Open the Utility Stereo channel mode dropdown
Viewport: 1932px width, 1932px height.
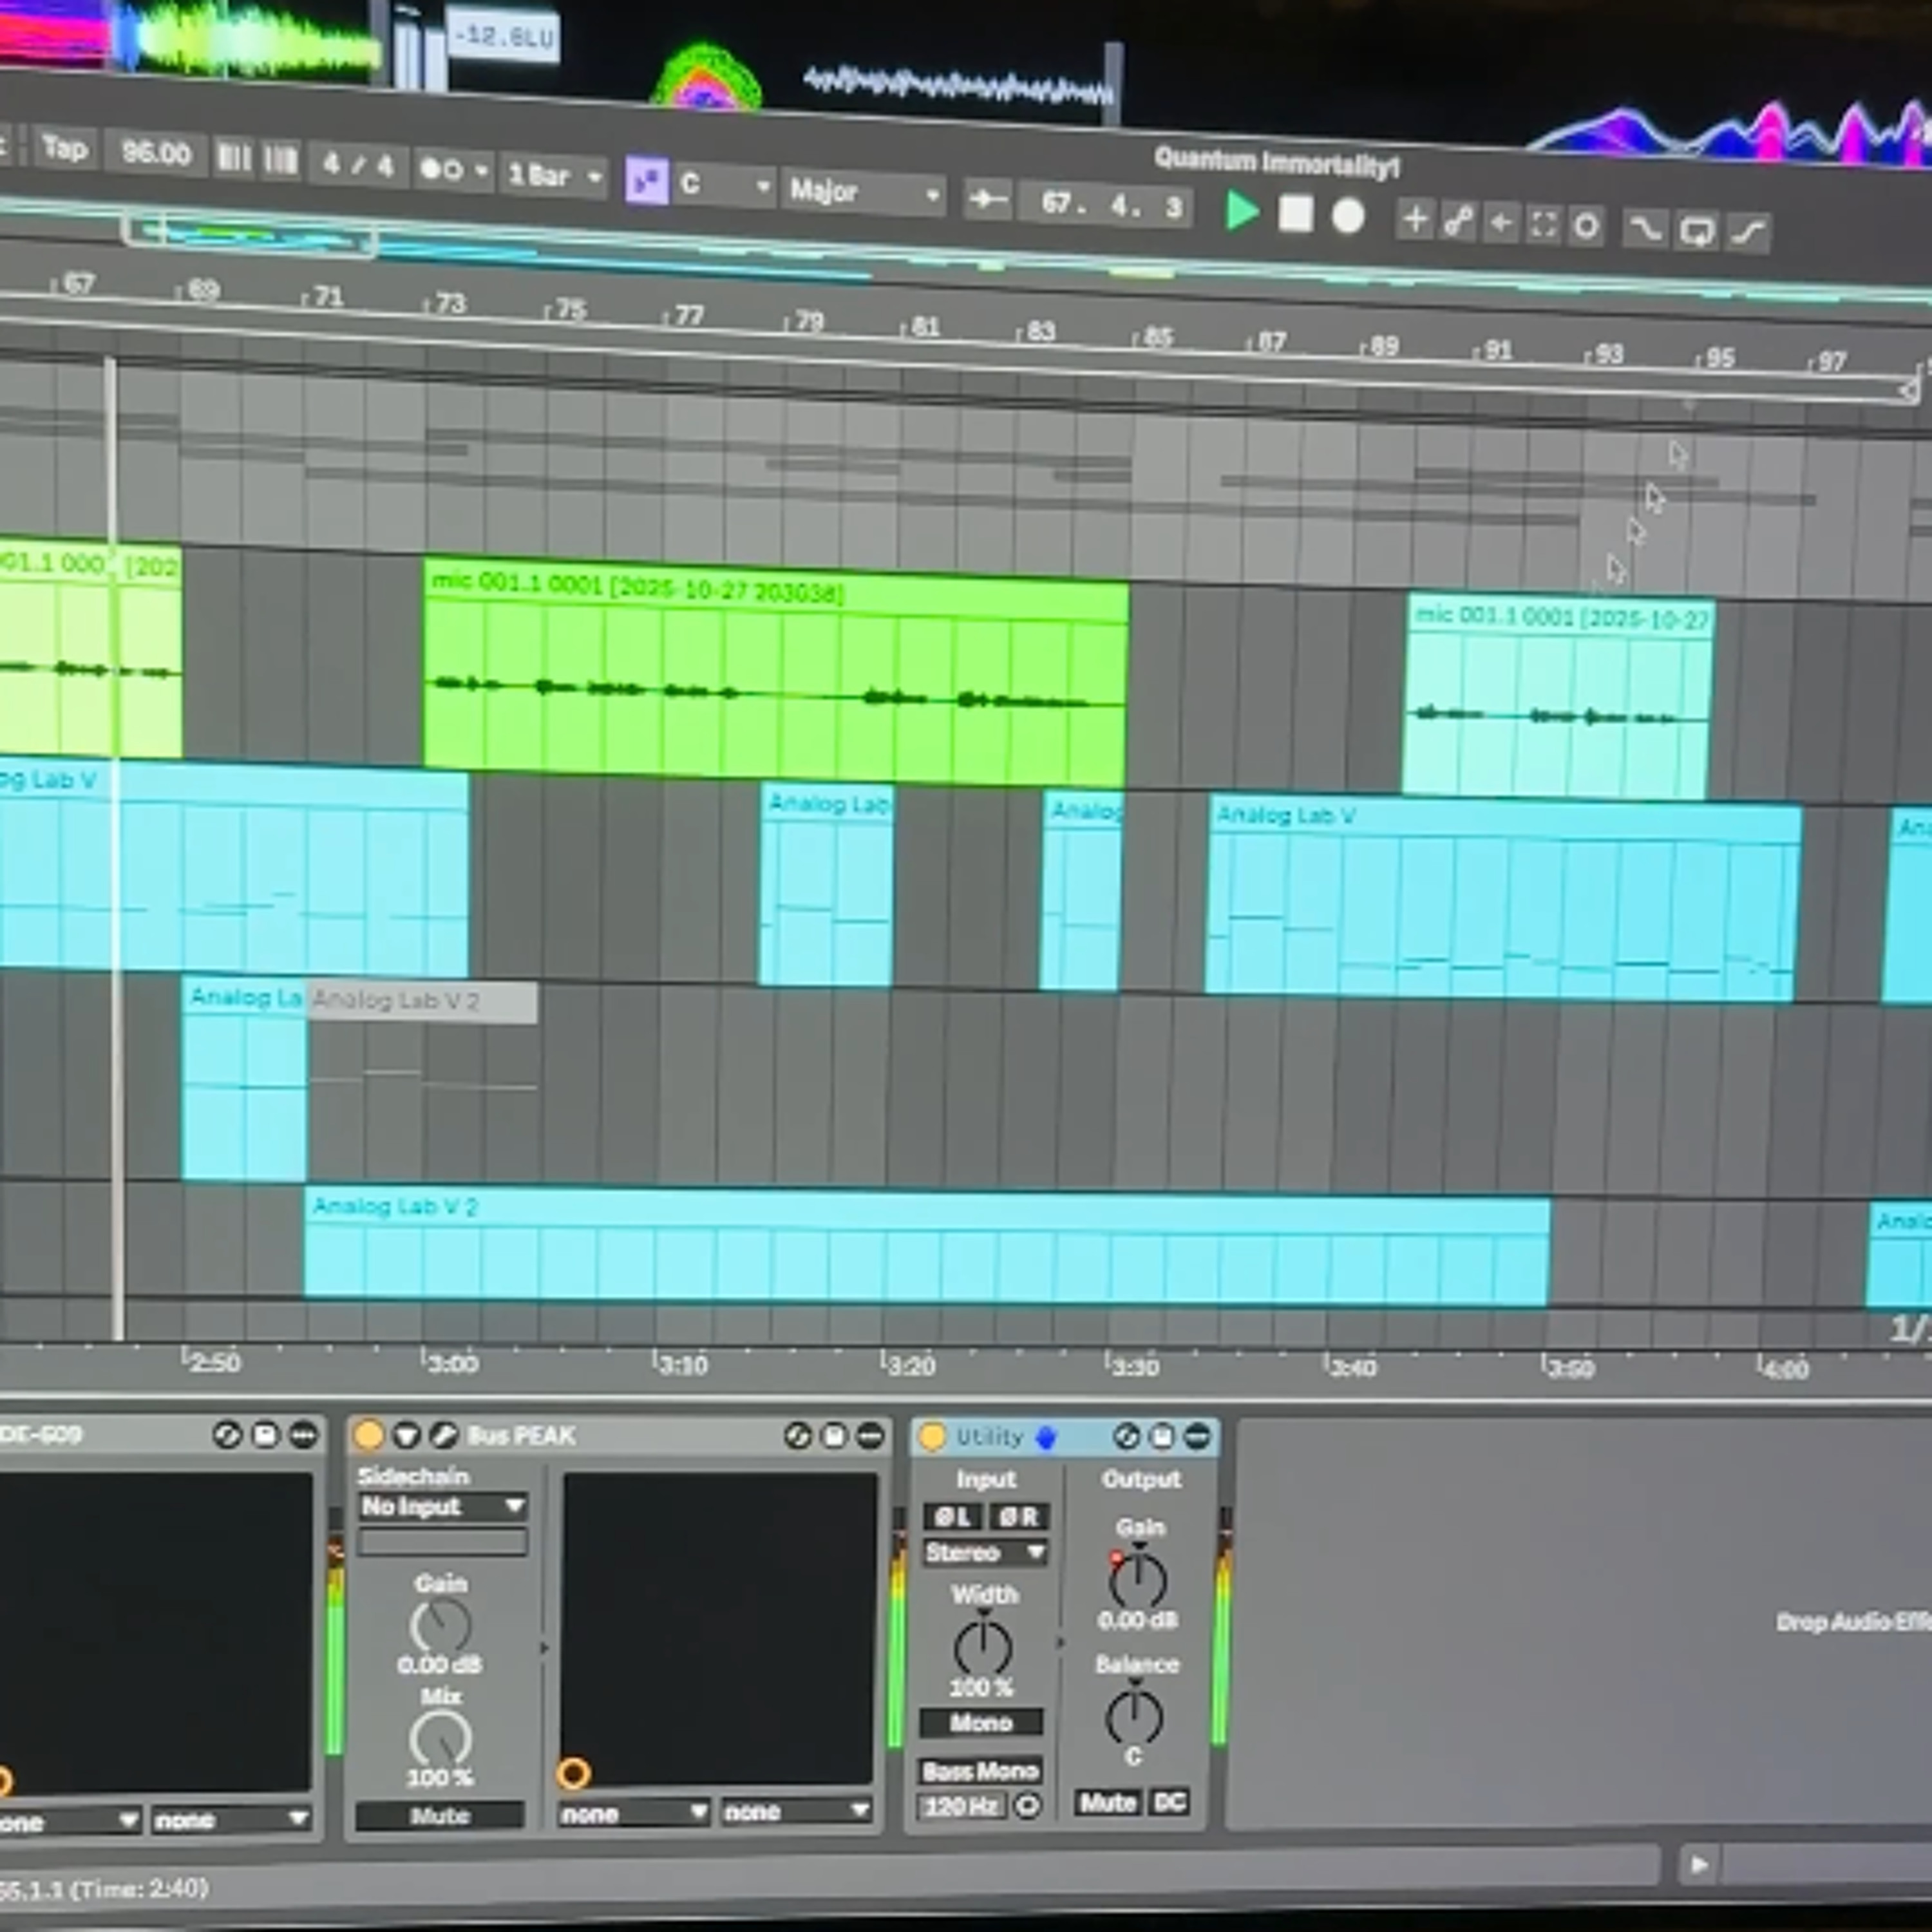[x=984, y=1552]
